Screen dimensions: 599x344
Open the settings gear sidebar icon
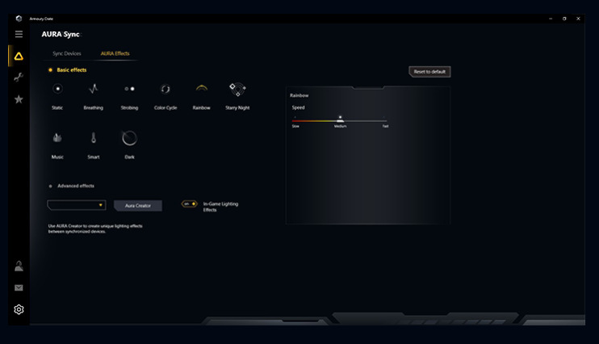tap(19, 309)
